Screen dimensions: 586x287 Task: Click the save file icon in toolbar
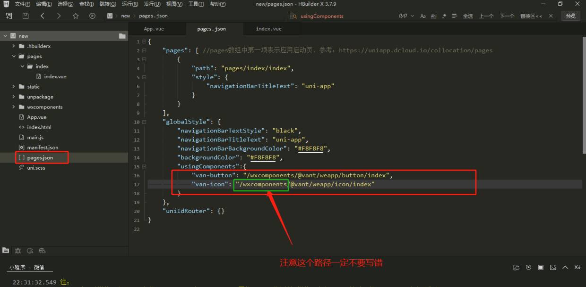pyautogui.click(x=26, y=16)
